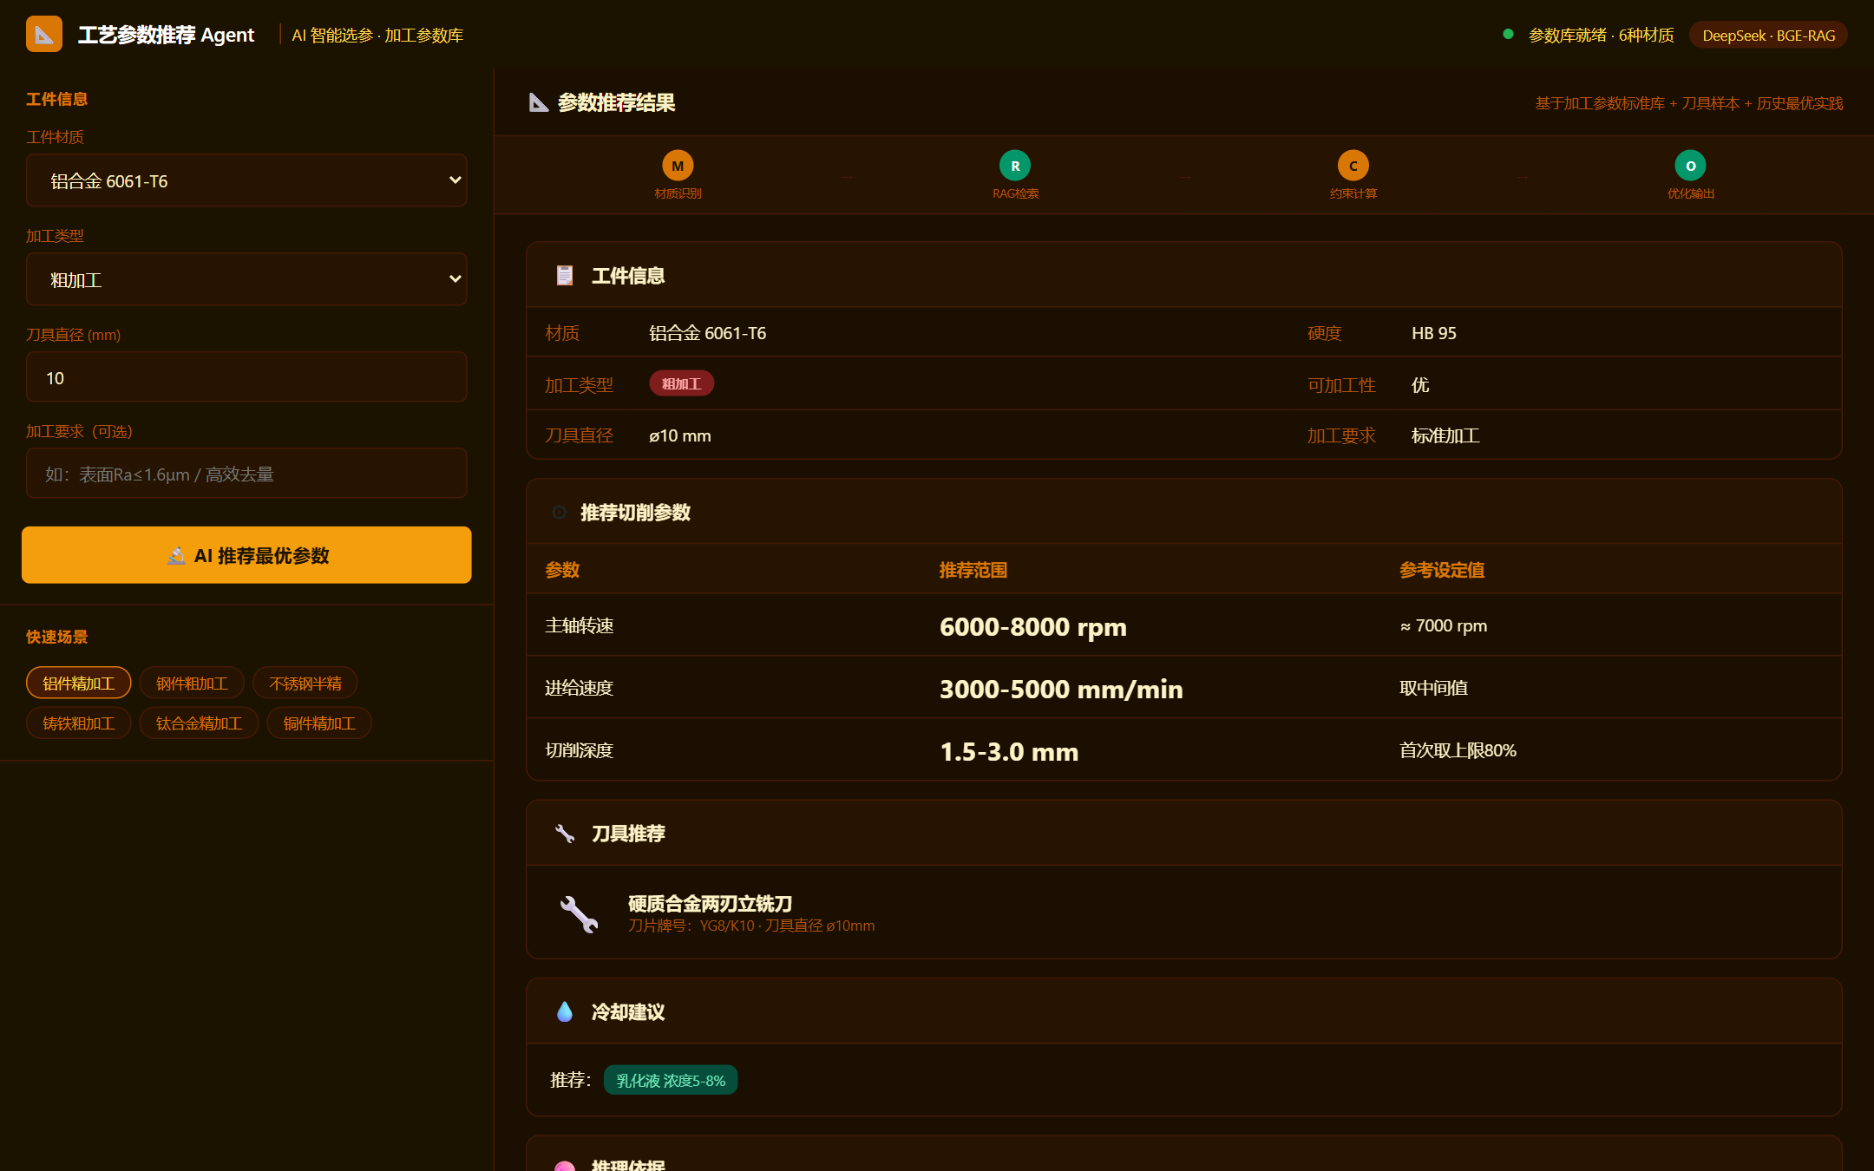Click the green status dot indicator
1874x1171 pixels.
coord(1508,35)
